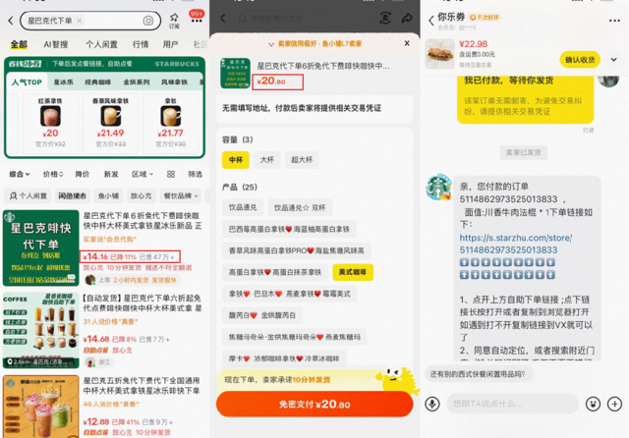Screen dimensions: 629x438
Task: Open listing priced ¥14.16 星巴克啡快代下单
Action: [103, 247]
